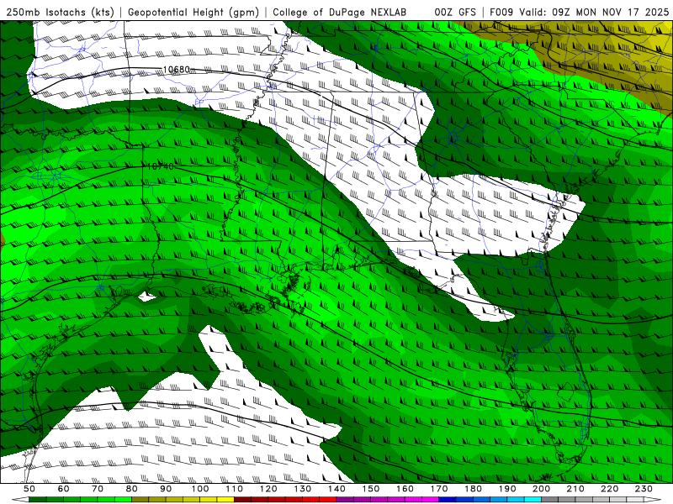Click the dark gray swatch right of 200
Image resolution: width=673 pixels, height=504 pixels.
click(x=550, y=500)
